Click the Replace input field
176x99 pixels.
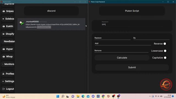tap(112, 38)
